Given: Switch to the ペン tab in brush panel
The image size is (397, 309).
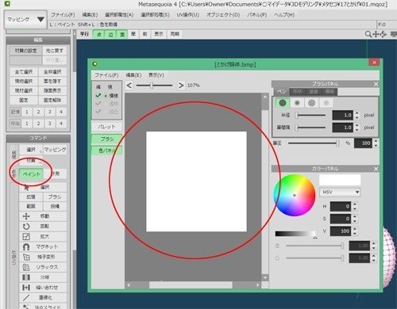Looking at the screenshot, I should pyautogui.click(x=281, y=92).
